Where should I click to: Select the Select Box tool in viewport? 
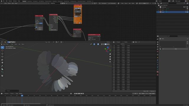pyautogui.click(x=2, y=47)
